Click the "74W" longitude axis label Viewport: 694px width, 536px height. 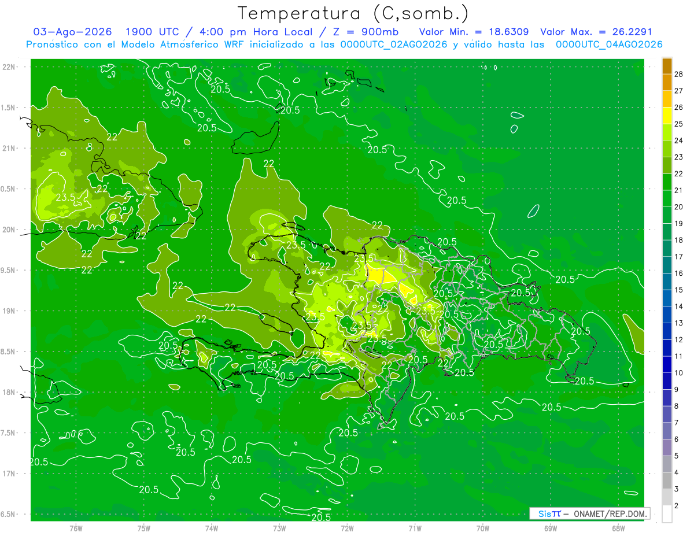tap(212, 528)
